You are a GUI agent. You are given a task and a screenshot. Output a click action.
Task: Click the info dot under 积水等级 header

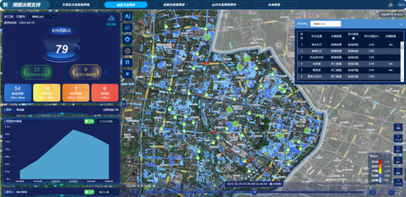point(353,38)
